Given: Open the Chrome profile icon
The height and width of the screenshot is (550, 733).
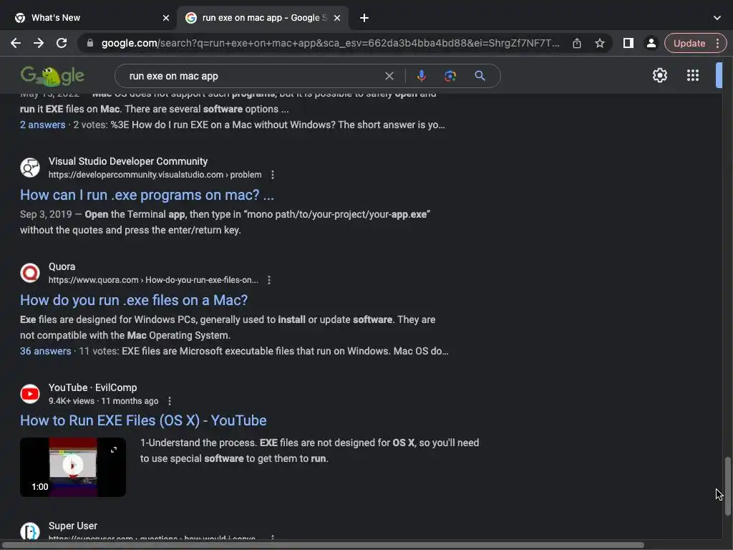Looking at the screenshot, I should (651, 43).
